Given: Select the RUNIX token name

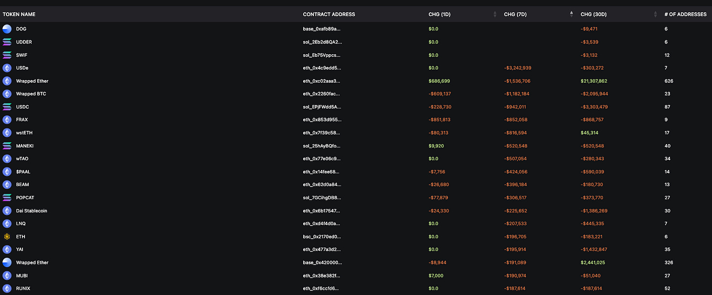Looking at the screenshot, I should click(23, 289).
